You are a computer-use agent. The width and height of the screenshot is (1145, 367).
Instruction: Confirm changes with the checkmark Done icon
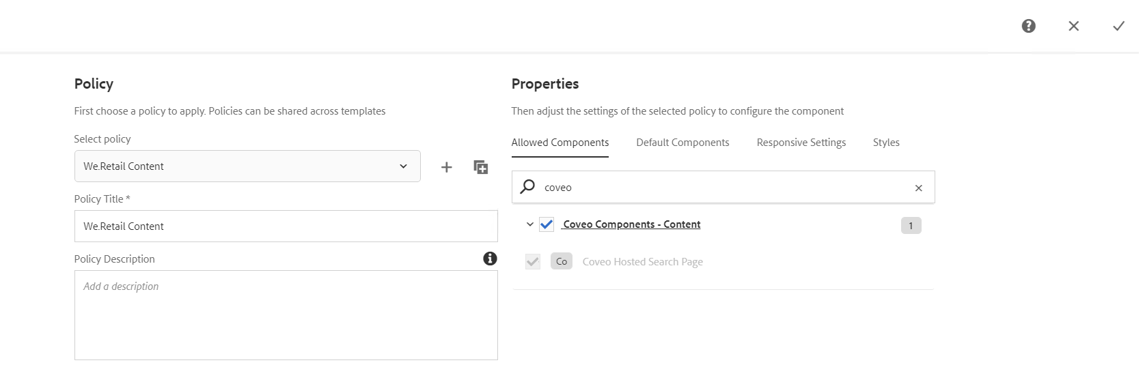click(x=1118, y=26)
